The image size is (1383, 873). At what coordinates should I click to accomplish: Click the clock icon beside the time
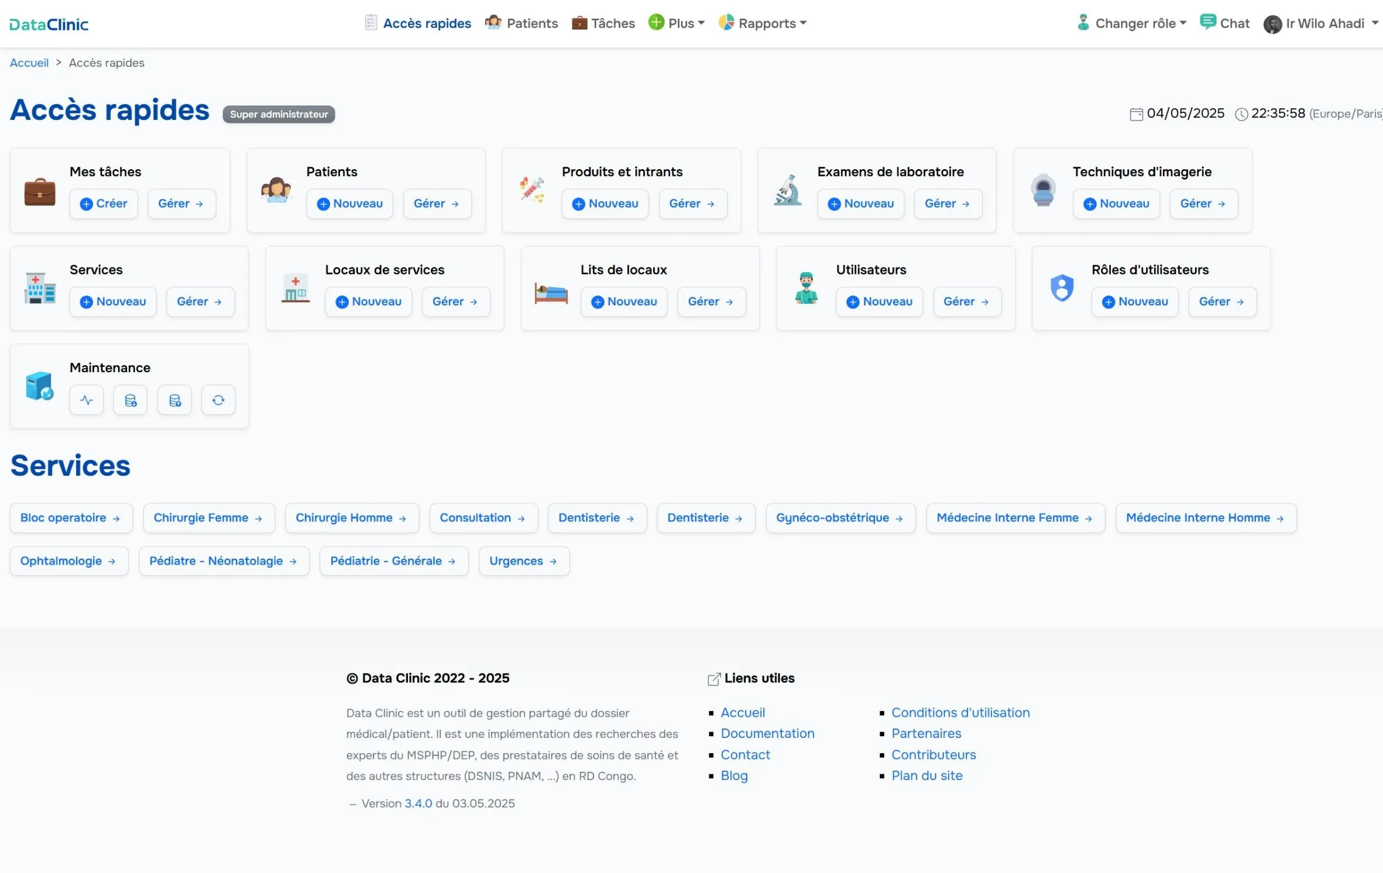point(1241,114)
